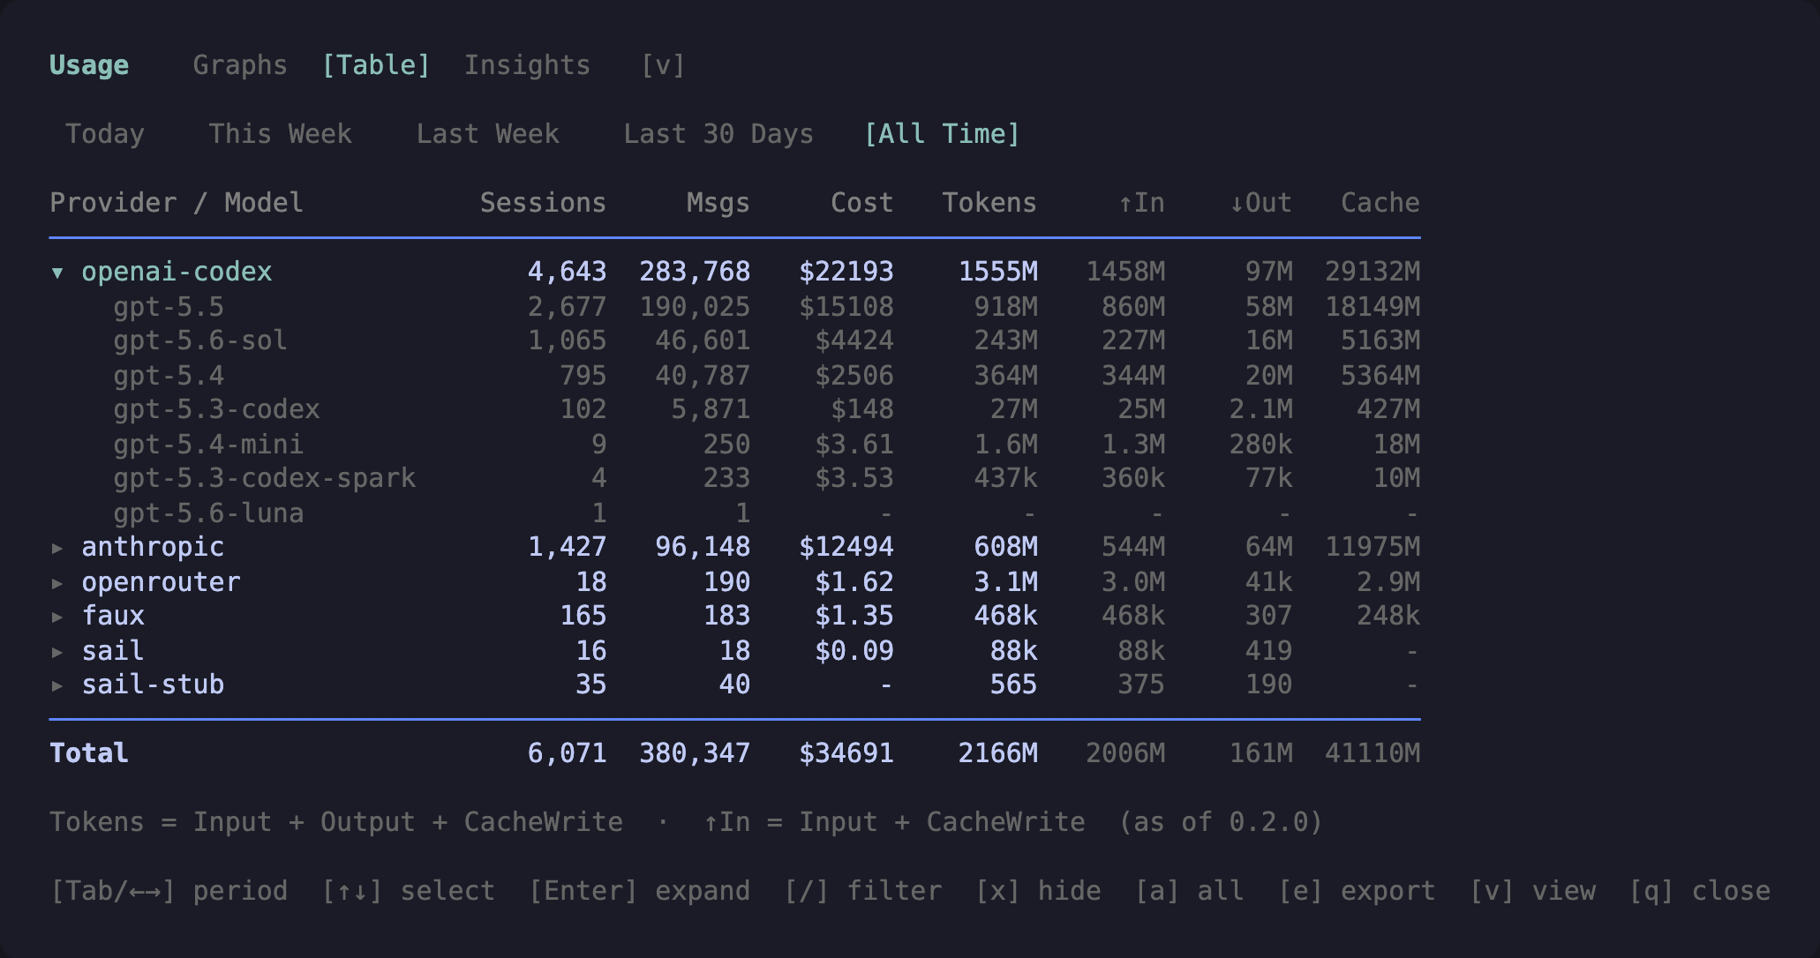Click the [v] view shortcut at top
The height and width of the screenshot is (958, 1820).
[663, 65]
